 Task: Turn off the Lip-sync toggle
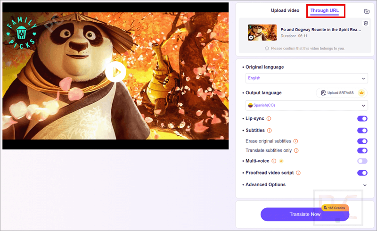click(x=362, y=119)
